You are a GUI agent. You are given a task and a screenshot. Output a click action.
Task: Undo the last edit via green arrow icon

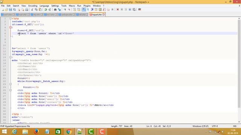tap(46, 9)
